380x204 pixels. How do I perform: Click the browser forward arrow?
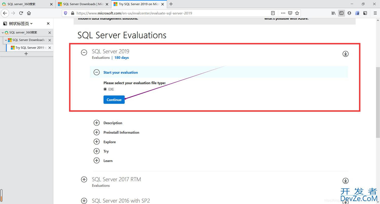coord(13,13)
